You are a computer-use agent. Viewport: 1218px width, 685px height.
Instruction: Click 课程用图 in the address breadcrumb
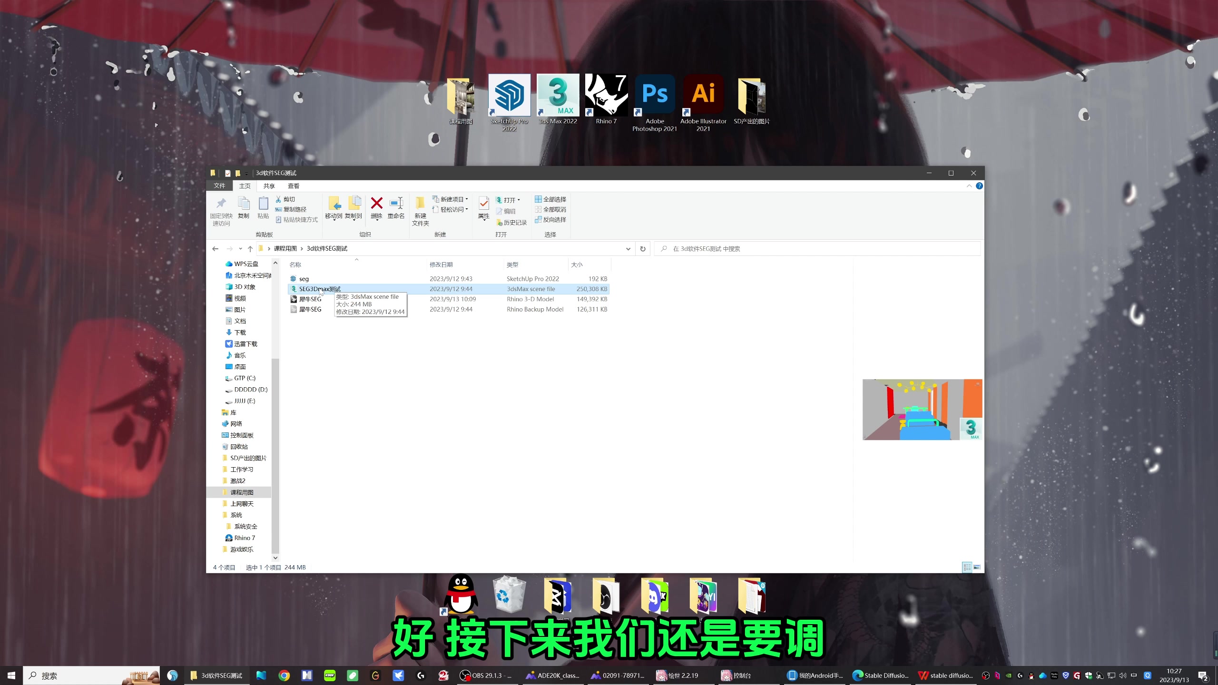click(285, 249)
